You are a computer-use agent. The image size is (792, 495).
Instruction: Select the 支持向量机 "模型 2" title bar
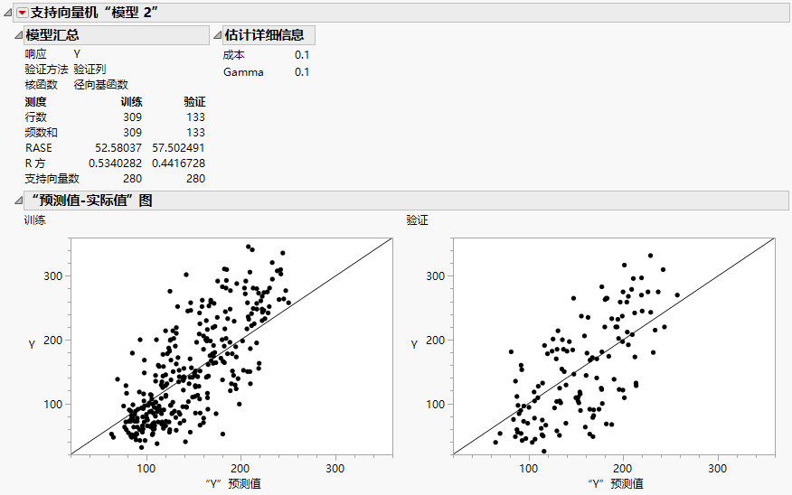pos(401,13)
